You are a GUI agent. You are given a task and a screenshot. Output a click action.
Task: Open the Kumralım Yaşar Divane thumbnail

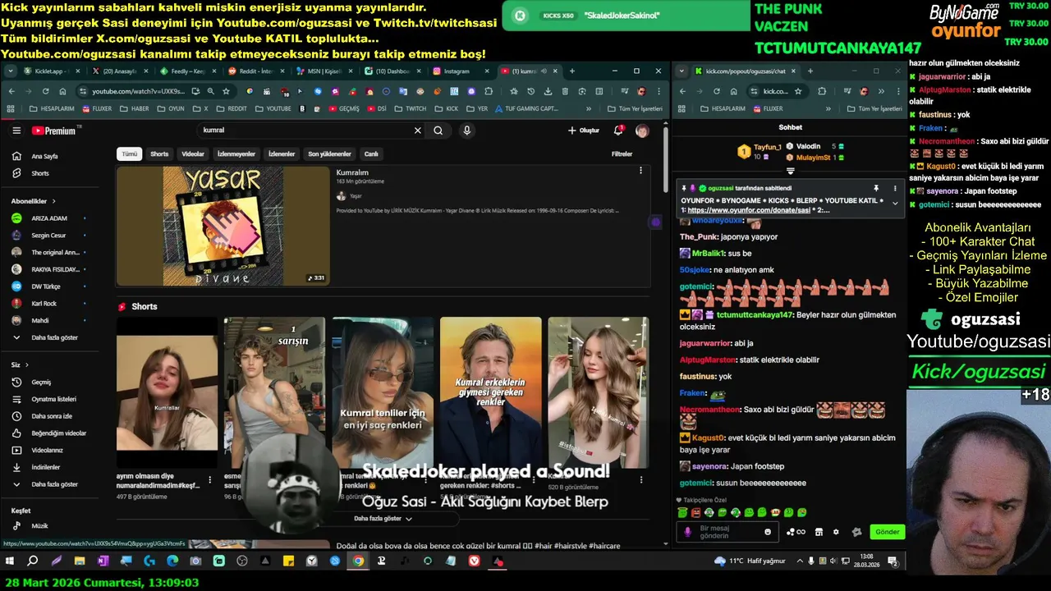point(223,226)
